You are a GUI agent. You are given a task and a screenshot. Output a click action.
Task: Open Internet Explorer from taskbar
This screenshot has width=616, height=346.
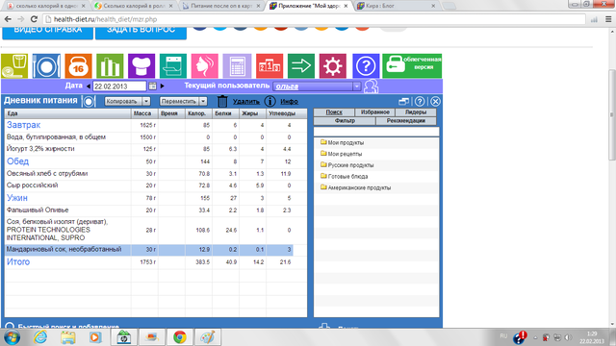click(40, 337)
